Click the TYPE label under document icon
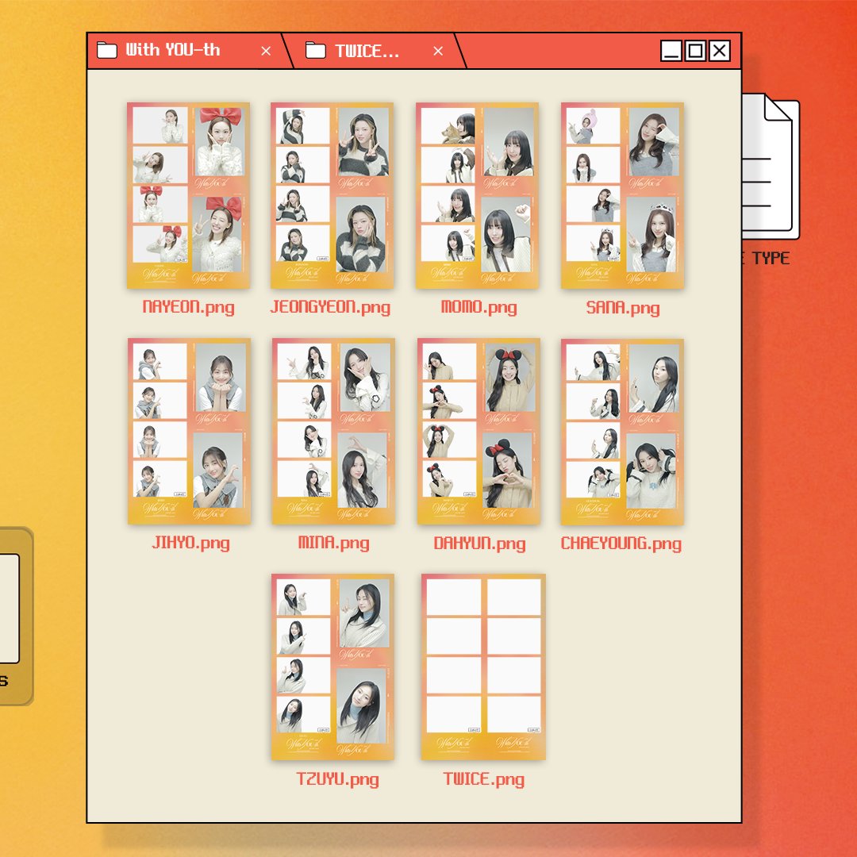The height and width of the screenshot is (857, 857). (771, 258)
